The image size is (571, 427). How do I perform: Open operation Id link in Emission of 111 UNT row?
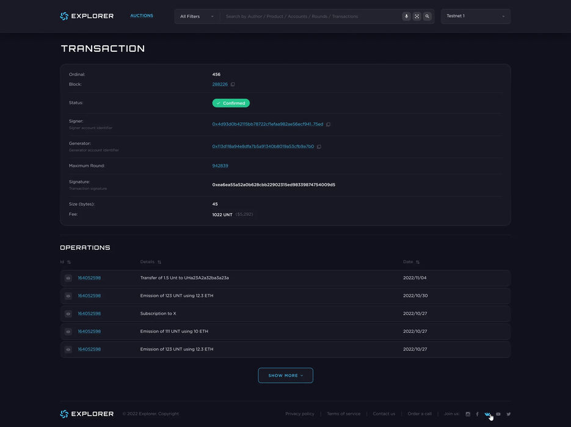click(89, 332)
